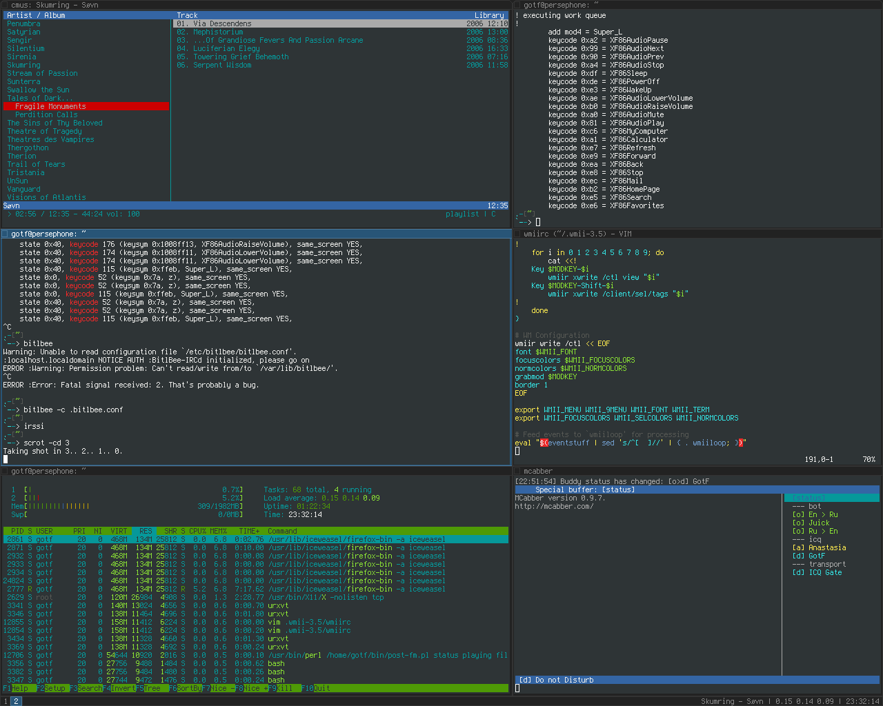Toggle F4 Invert sort order in htop

click(119, 688)
